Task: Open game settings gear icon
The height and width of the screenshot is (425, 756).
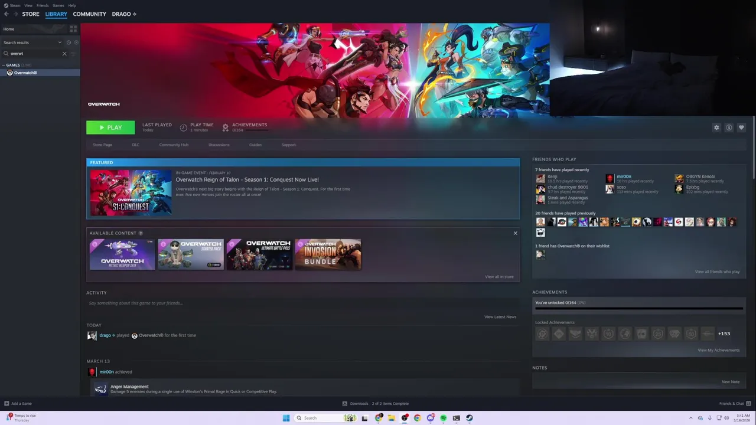Action: pyautogui.click(x=716, y=127)
